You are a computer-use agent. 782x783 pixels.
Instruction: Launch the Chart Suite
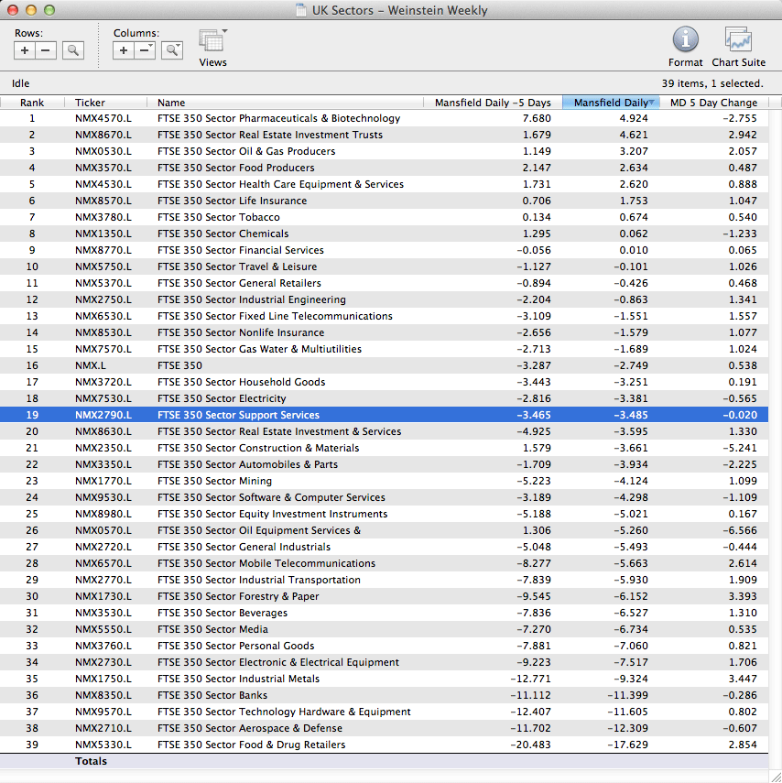coord(738,40)
